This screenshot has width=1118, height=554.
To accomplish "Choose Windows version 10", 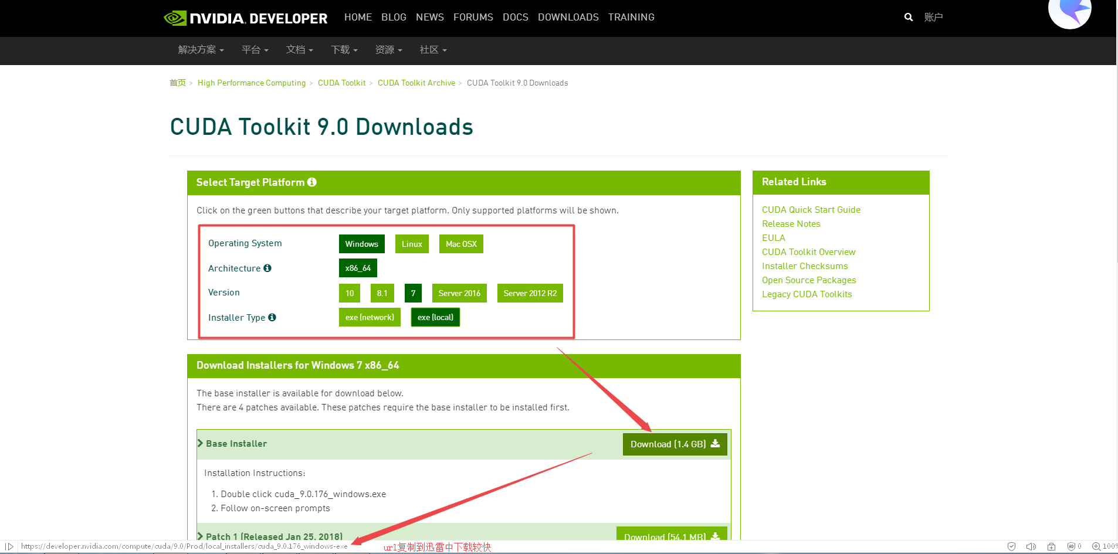I will 350,293.
